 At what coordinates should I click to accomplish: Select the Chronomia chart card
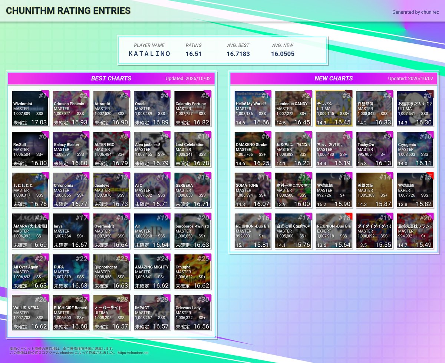[71, 190]
